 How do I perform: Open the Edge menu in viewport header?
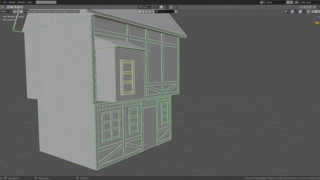[64, 11]
